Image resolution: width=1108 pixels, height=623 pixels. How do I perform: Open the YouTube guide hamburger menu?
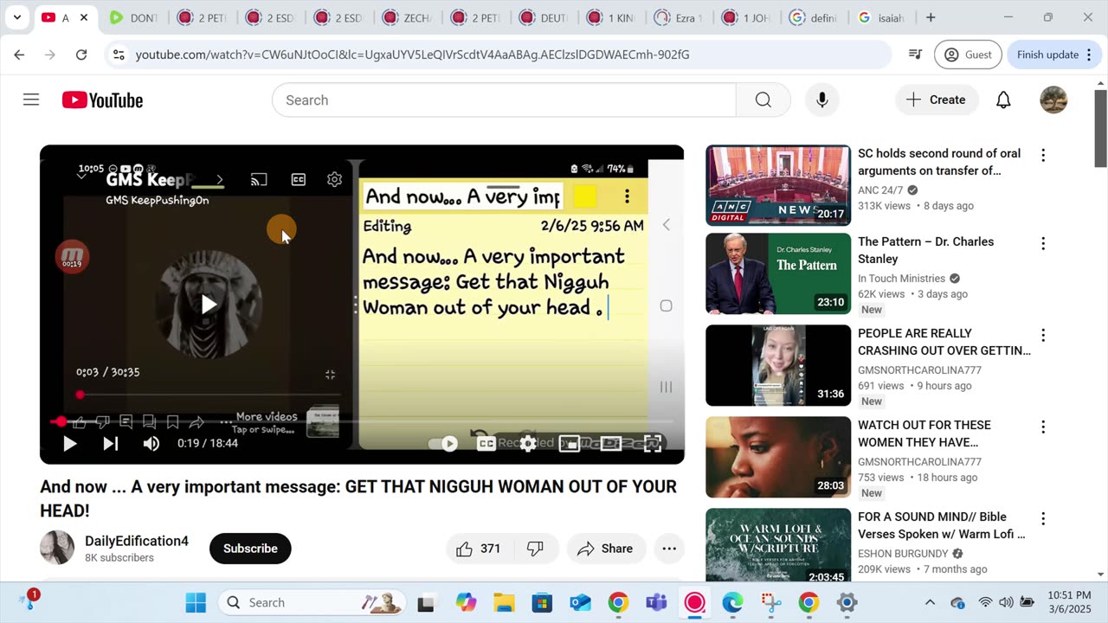tap(31, 100)
